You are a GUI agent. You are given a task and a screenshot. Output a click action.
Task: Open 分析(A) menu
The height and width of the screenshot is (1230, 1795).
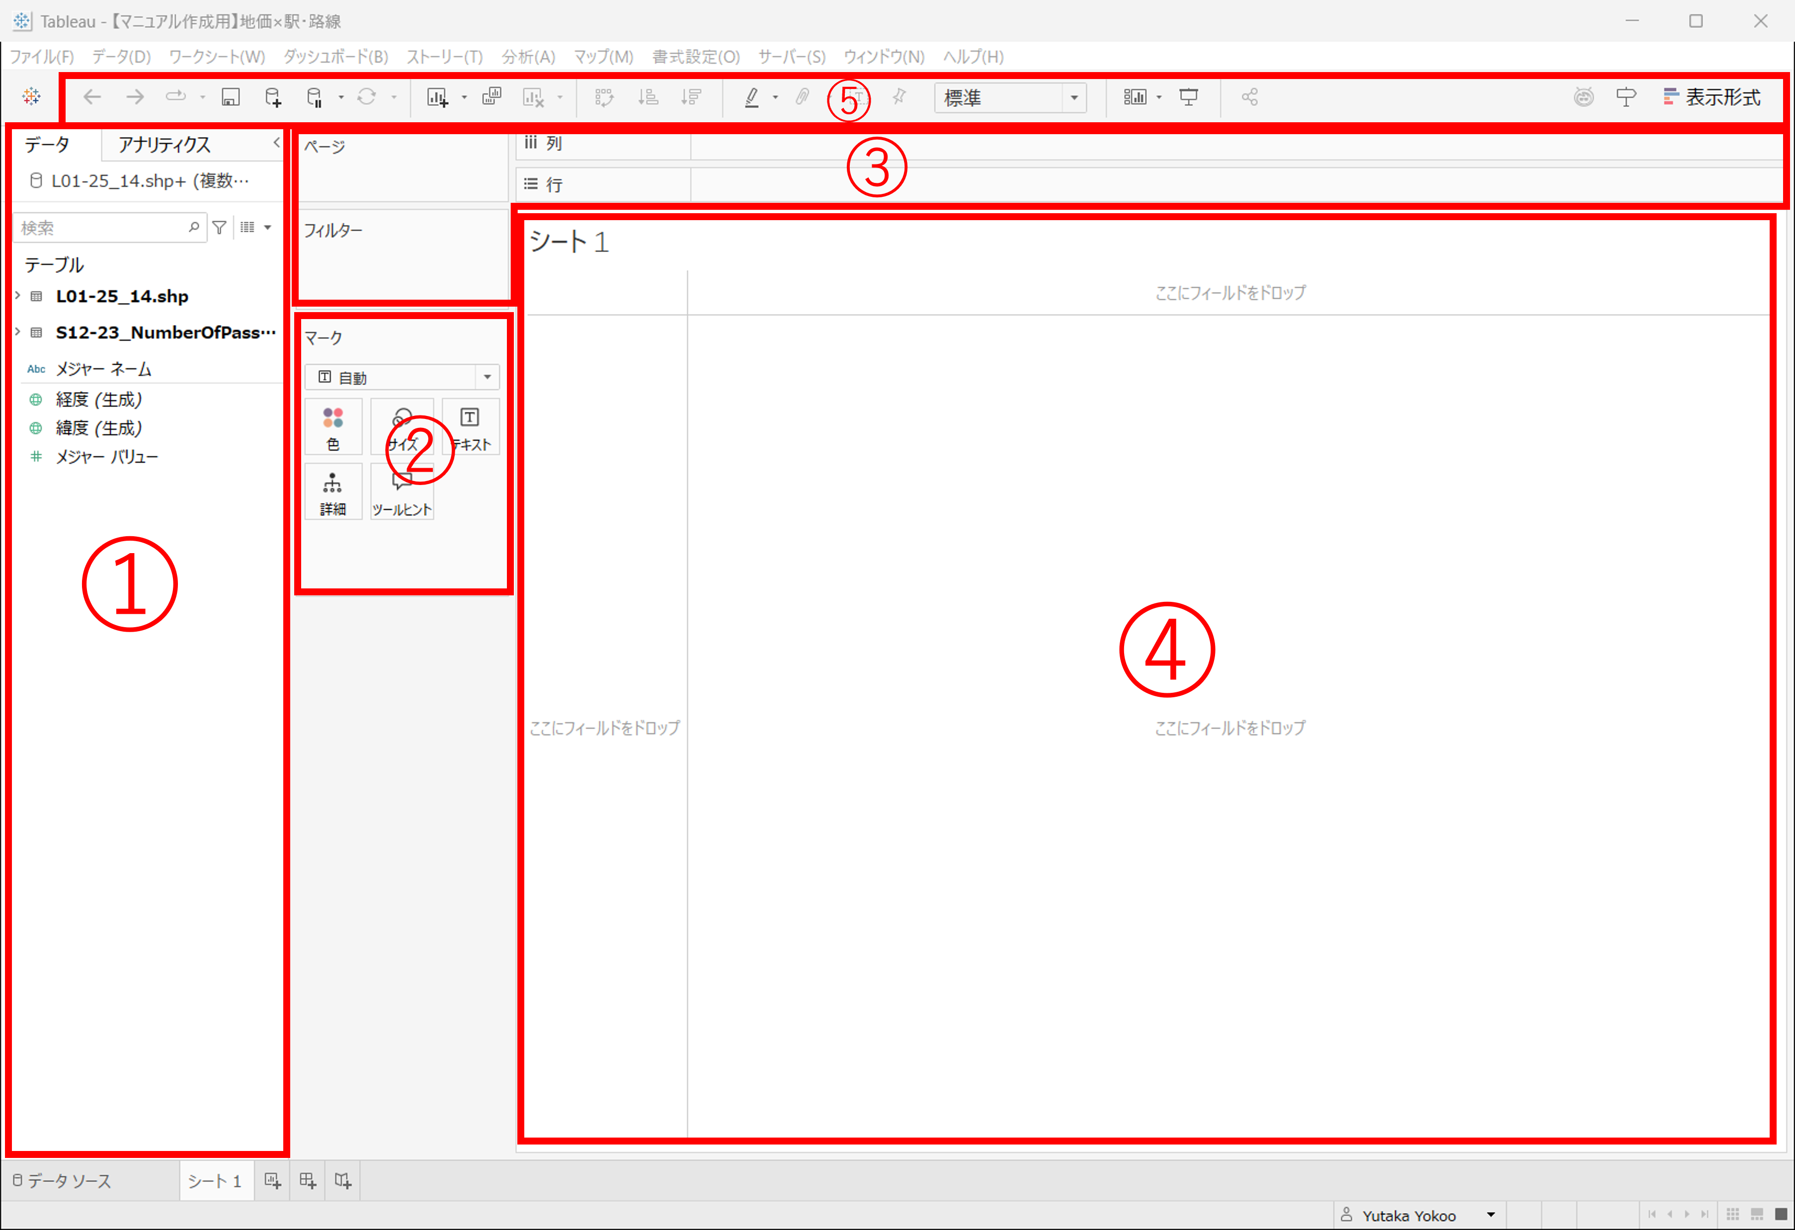pos(528,56)
